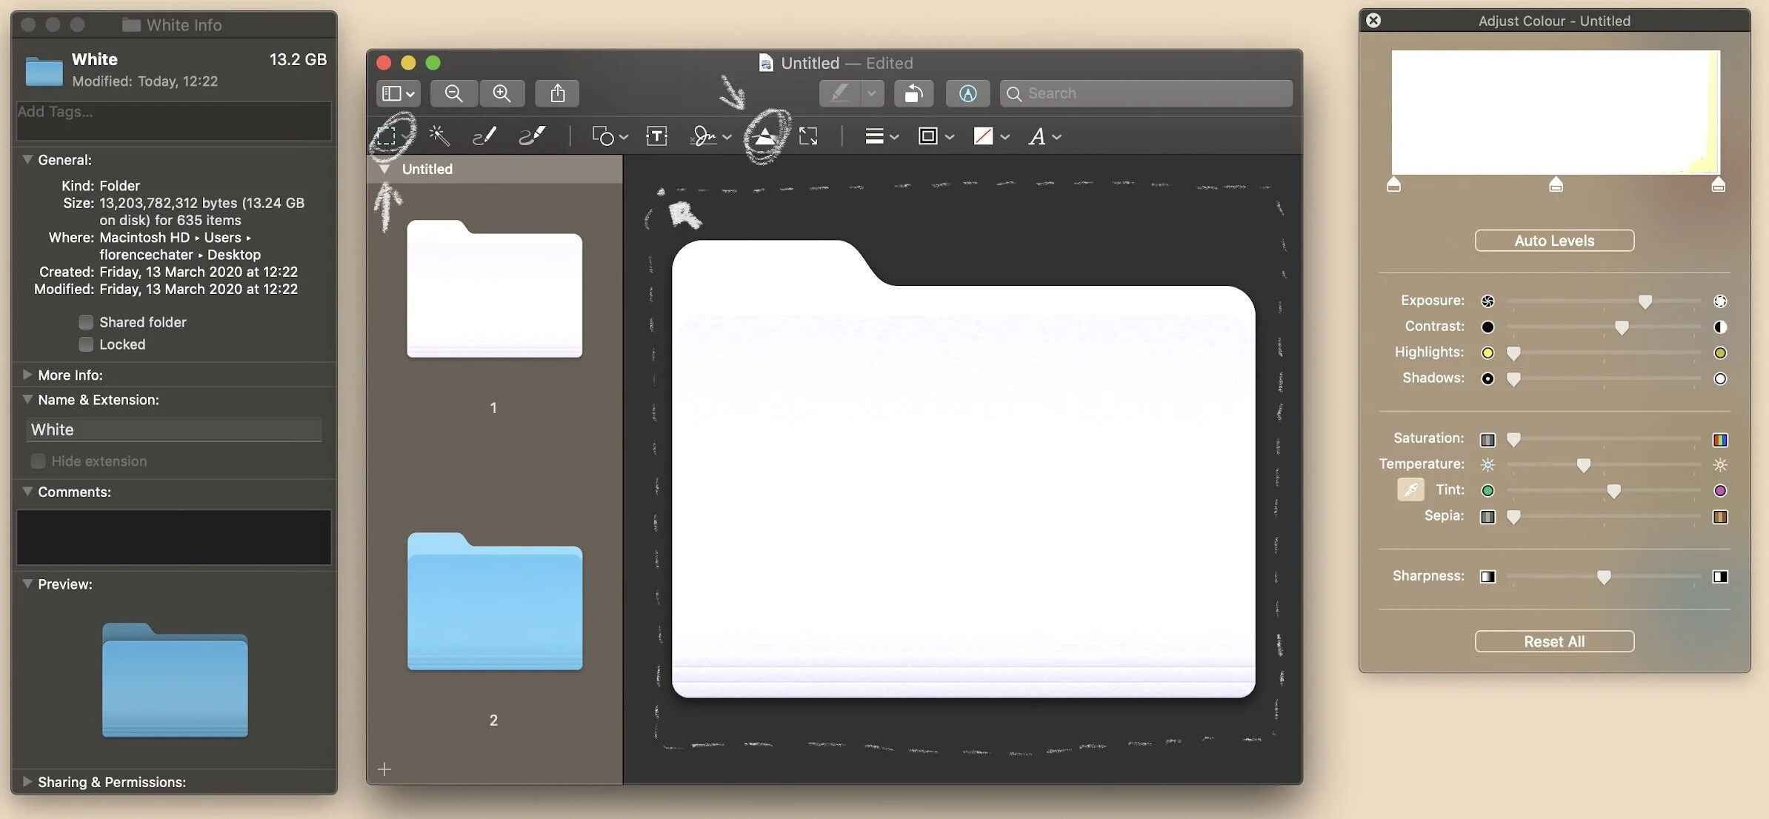The height and width of the screenshot is (819, 1769).
Task: Tick the Locked checkbox
Action: coord(86,344)
